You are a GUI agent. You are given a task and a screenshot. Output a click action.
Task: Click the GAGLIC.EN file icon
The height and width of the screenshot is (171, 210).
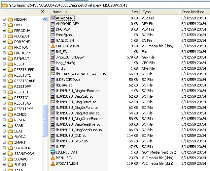pos(53,40)
